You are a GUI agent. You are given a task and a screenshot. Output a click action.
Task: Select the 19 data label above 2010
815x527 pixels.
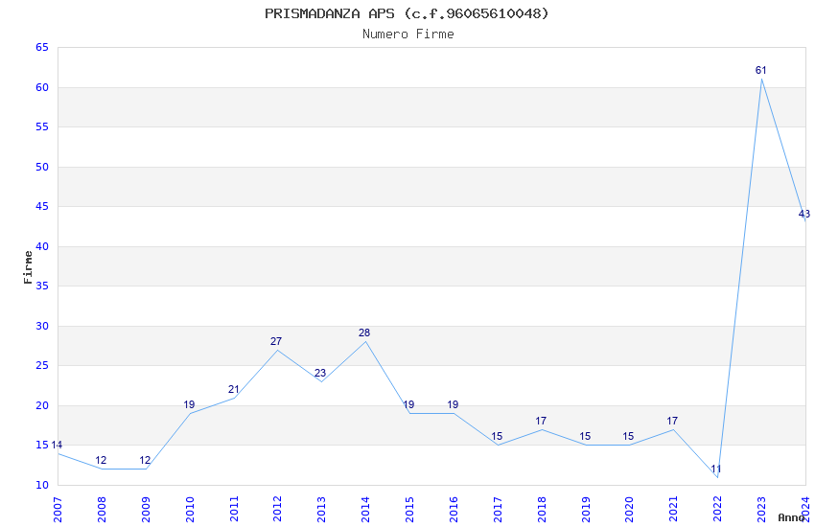tap(189, 404)
